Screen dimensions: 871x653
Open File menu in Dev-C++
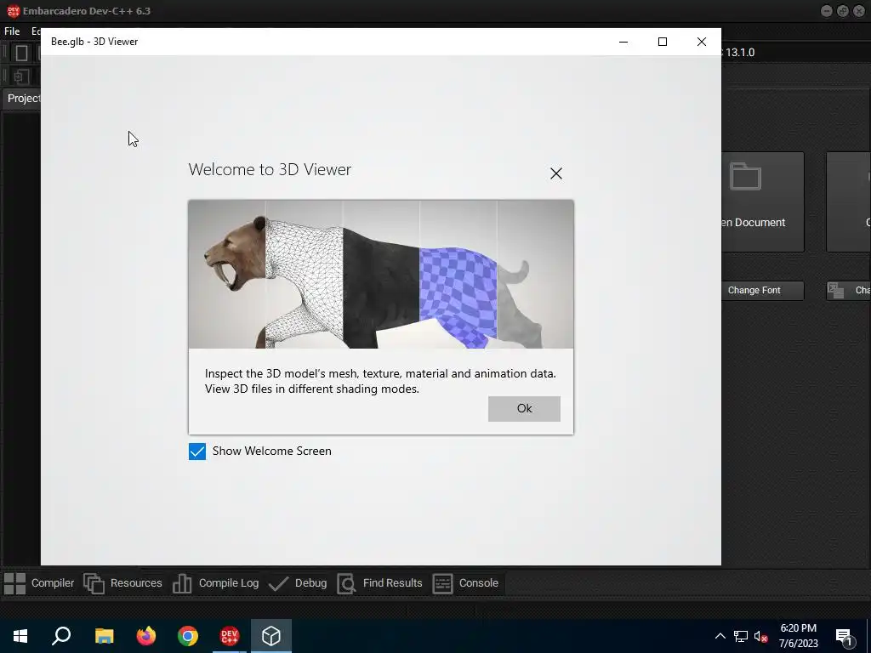point(12,31)
